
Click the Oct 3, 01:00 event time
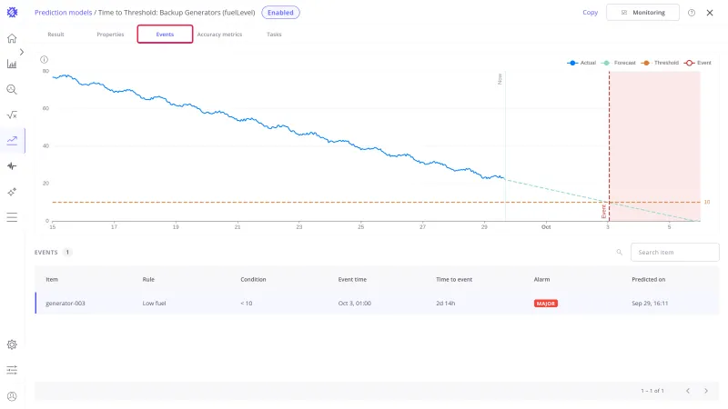tap(354, 304)
